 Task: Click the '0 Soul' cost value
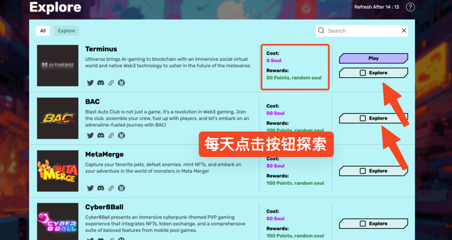(274, 60)
